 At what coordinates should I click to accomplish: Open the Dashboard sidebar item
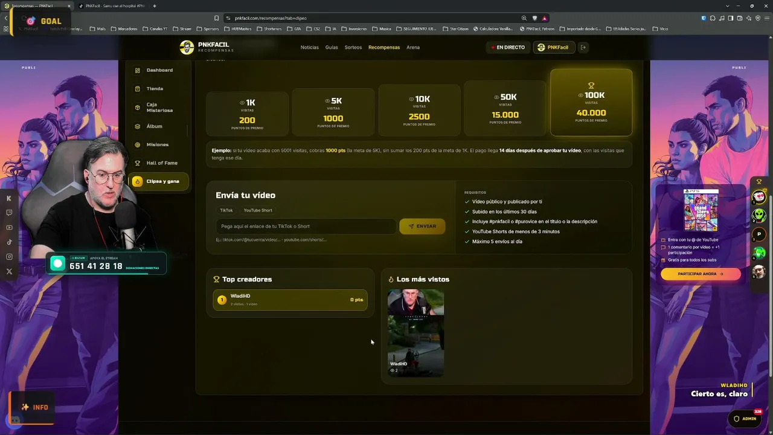click(158, 70)
